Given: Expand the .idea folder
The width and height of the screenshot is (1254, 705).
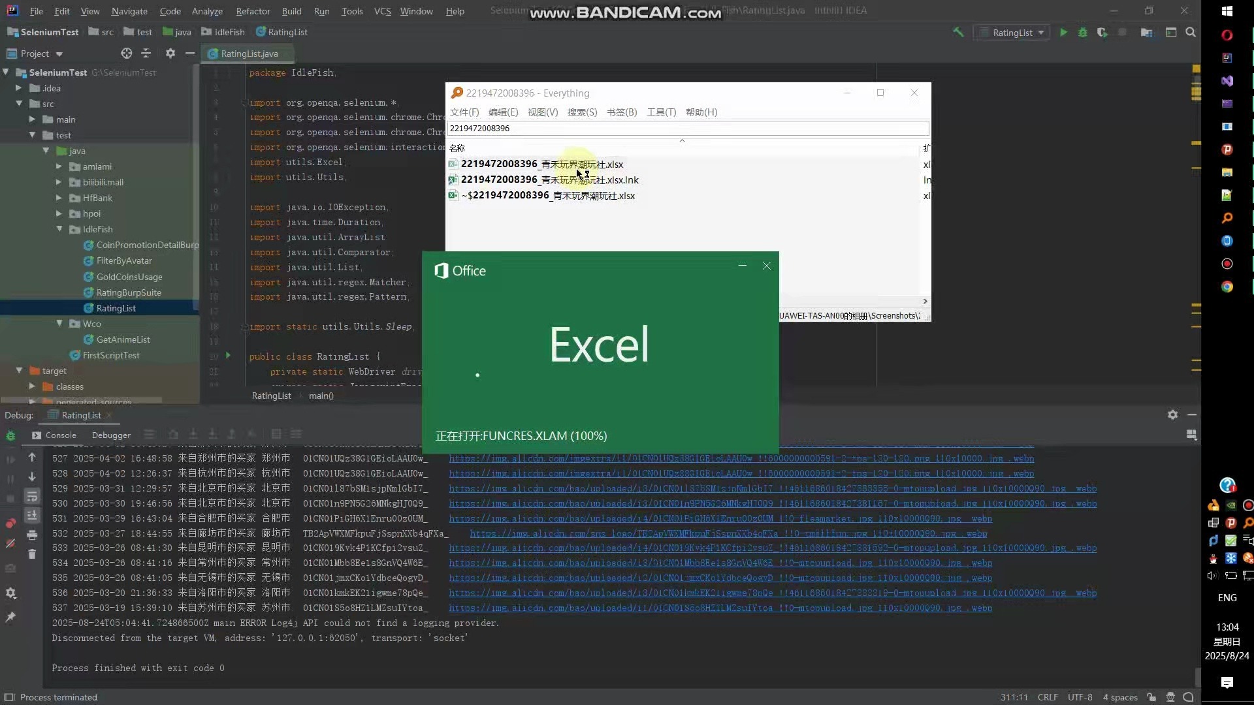Looking at the screenshot, I should 19,87.
